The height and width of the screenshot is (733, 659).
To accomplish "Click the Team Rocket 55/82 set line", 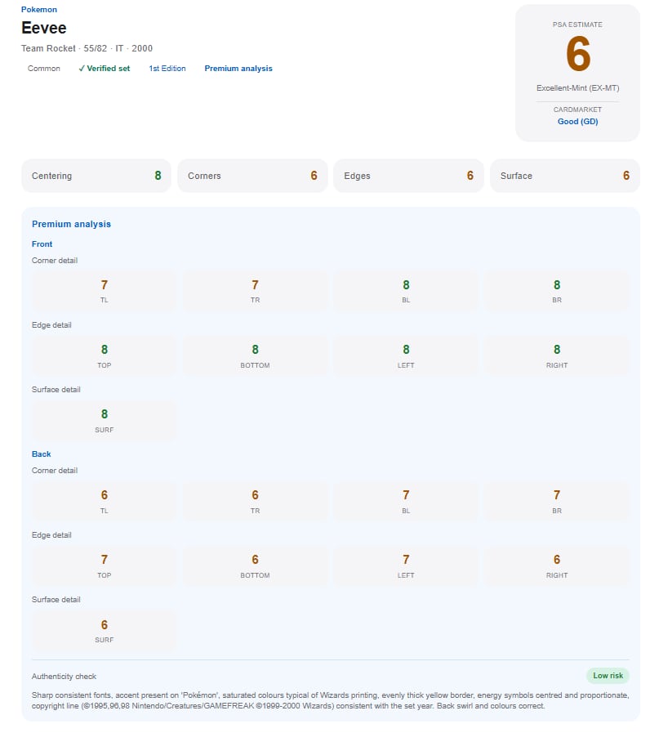I will point(87,48).
